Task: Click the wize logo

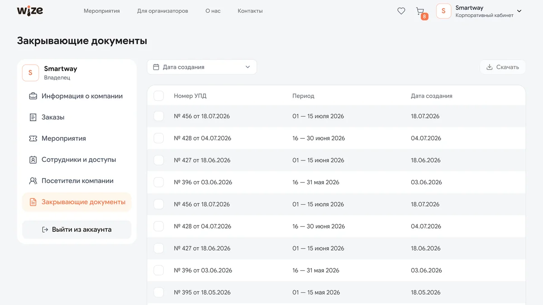Action: pyautogui.click(x=30, y=11)
